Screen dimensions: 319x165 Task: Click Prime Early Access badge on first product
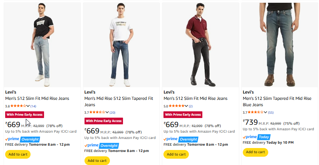tap(25, 114)
